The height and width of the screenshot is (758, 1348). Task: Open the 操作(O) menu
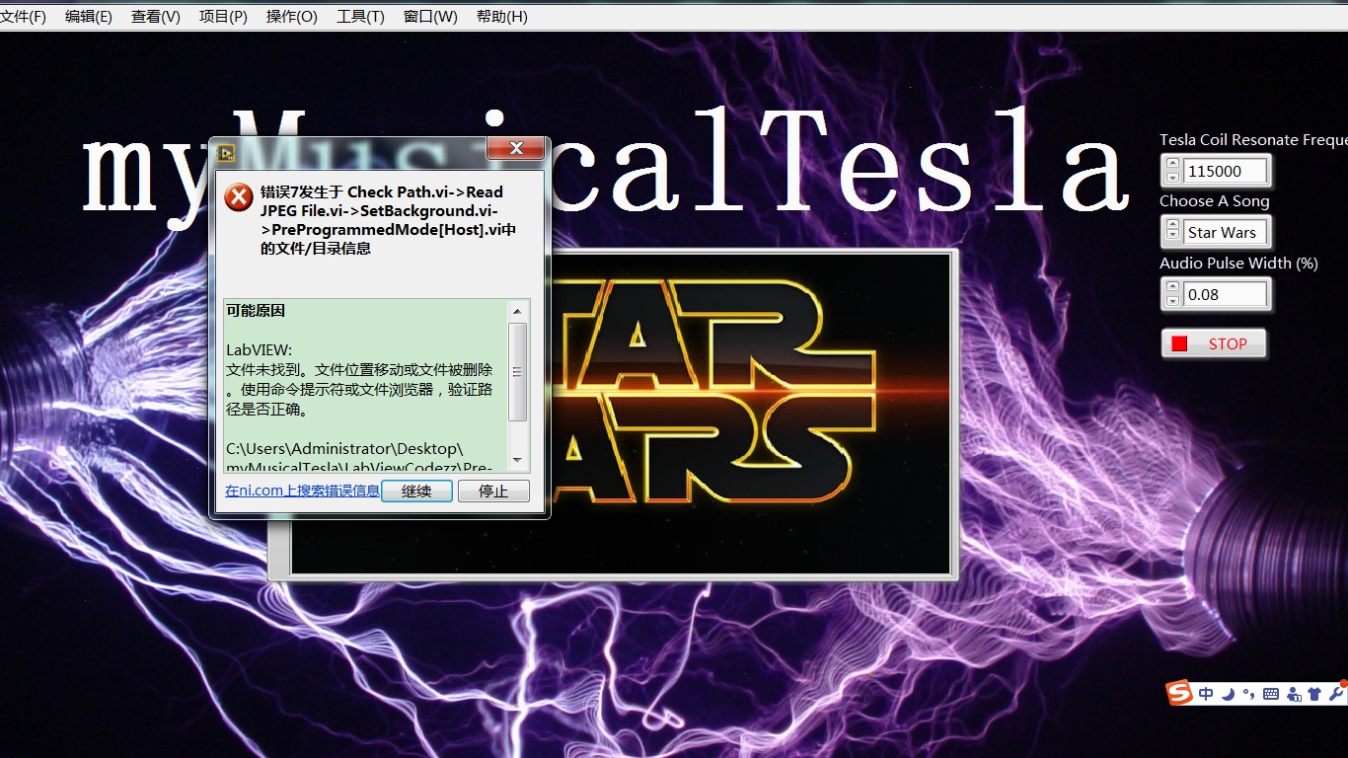click(292, 17)
